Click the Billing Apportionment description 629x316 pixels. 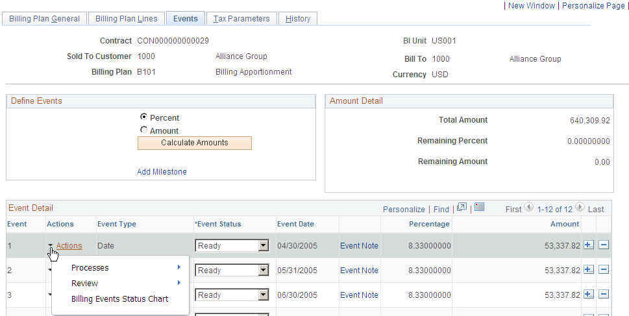click(254, 72)
